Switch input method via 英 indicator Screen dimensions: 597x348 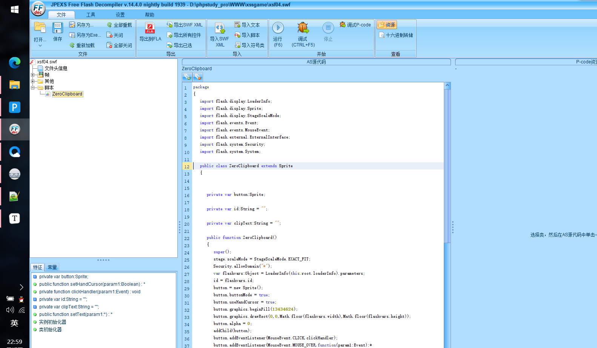14,323
